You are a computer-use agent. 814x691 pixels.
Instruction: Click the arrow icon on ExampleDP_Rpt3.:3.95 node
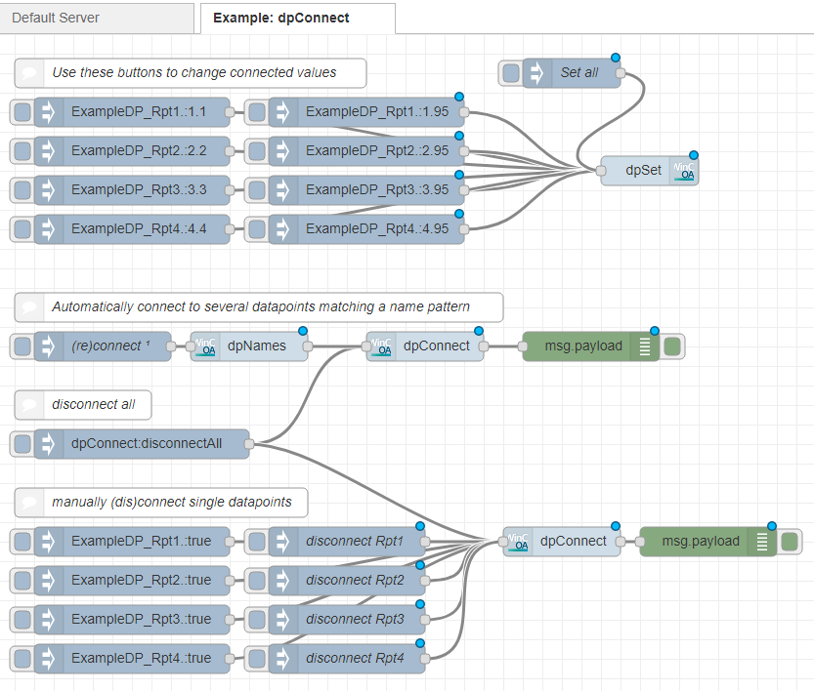coord(283,190)
